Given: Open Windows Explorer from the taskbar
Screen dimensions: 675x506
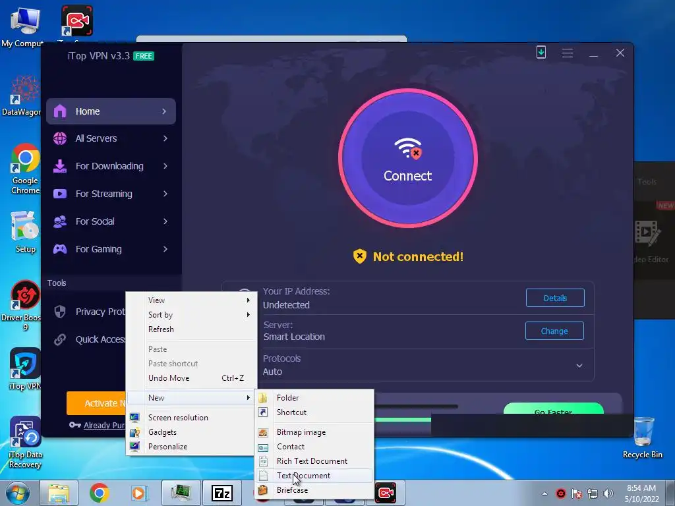Looking at the screenshot, I should [x=59, y=493].
